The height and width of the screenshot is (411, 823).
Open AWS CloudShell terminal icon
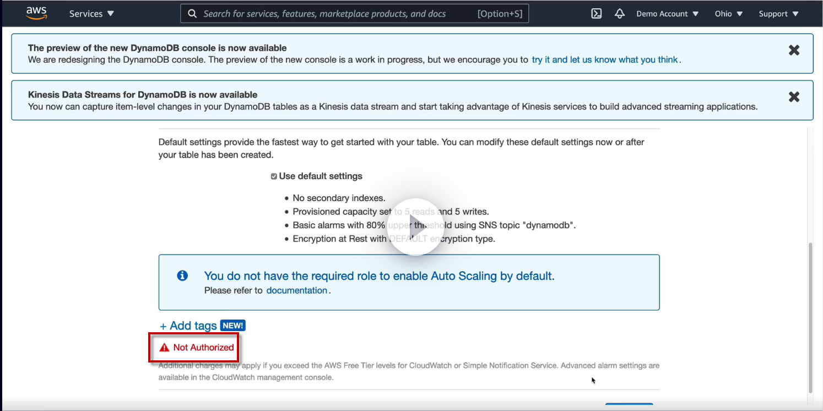click(596, 14)
